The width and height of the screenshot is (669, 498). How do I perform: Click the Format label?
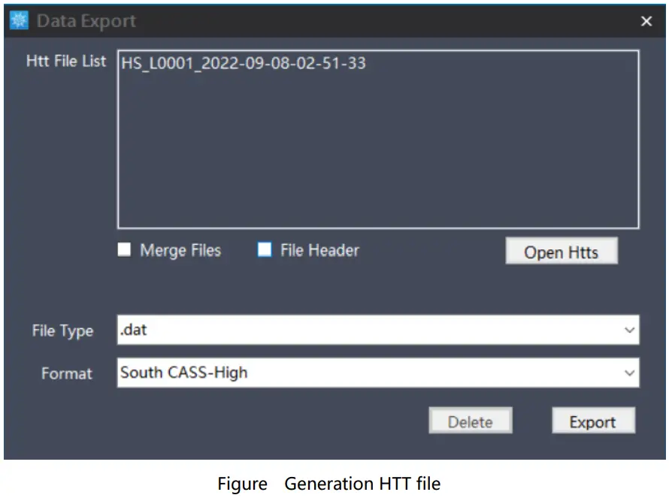click(x=67, y=373)
